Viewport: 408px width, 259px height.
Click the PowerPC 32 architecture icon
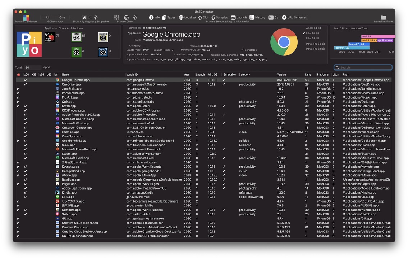[103, 52]
